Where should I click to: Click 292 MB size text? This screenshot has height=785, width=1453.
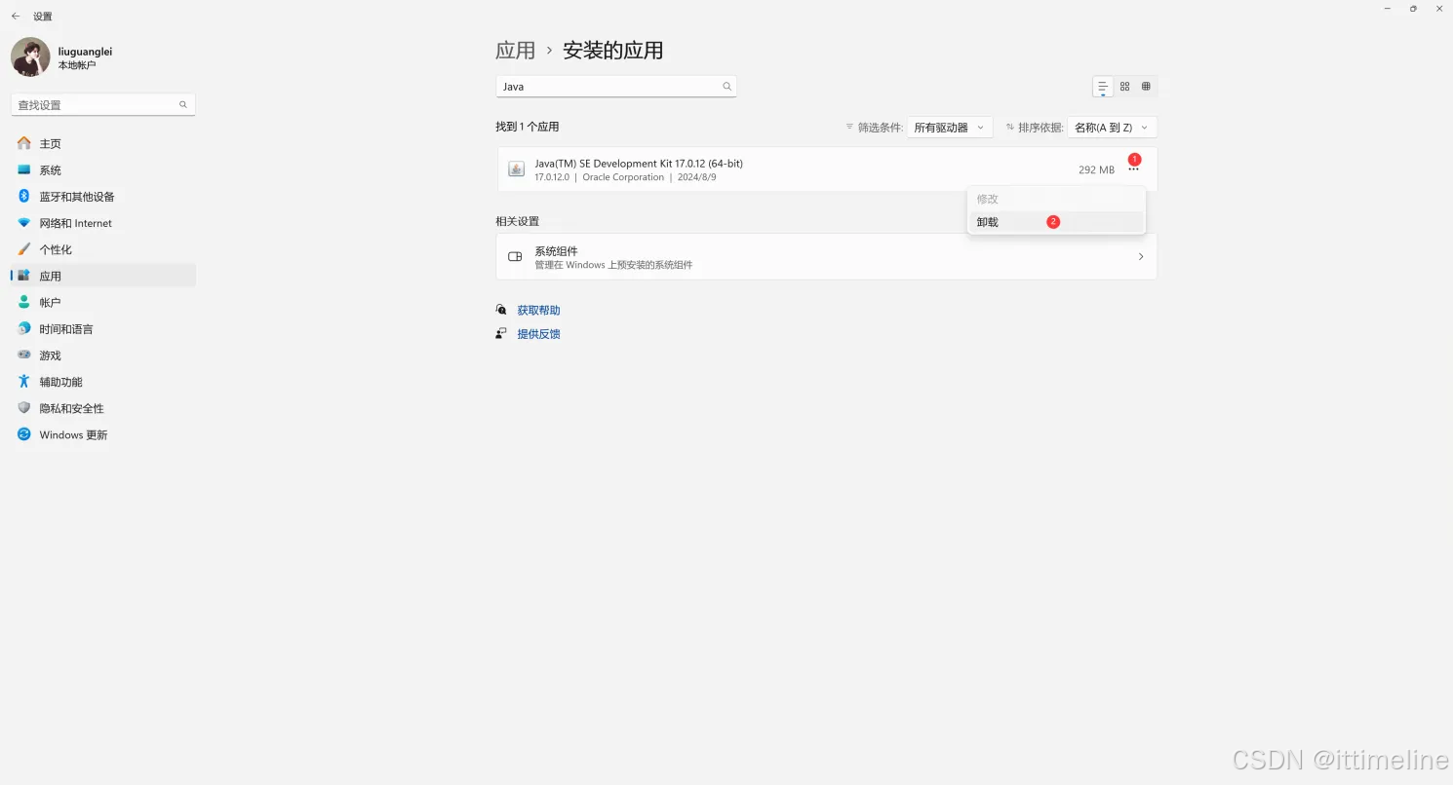(1096, 169)
